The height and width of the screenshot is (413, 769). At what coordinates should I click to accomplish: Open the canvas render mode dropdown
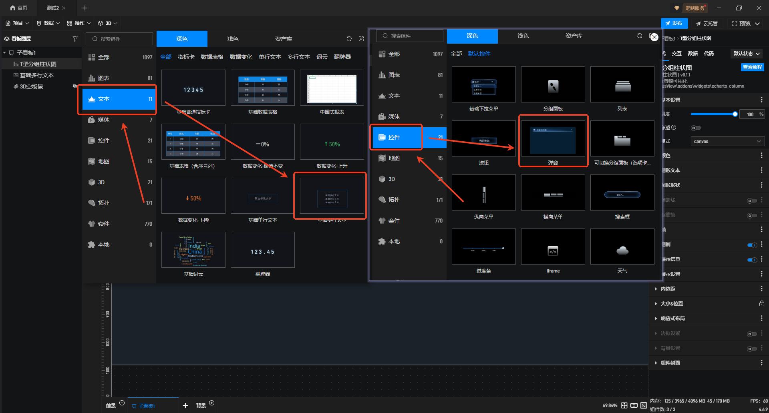727,141
